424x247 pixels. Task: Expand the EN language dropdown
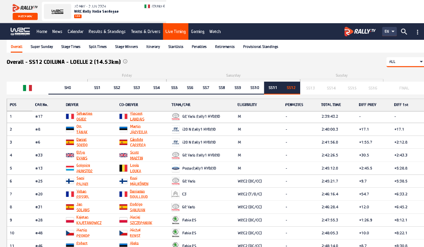[x=389, y=31]
